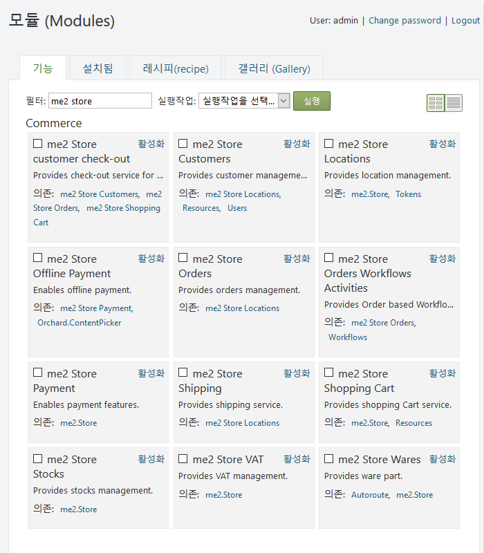Click 활성화 for me2 Store Wares

tap(443, 458)
